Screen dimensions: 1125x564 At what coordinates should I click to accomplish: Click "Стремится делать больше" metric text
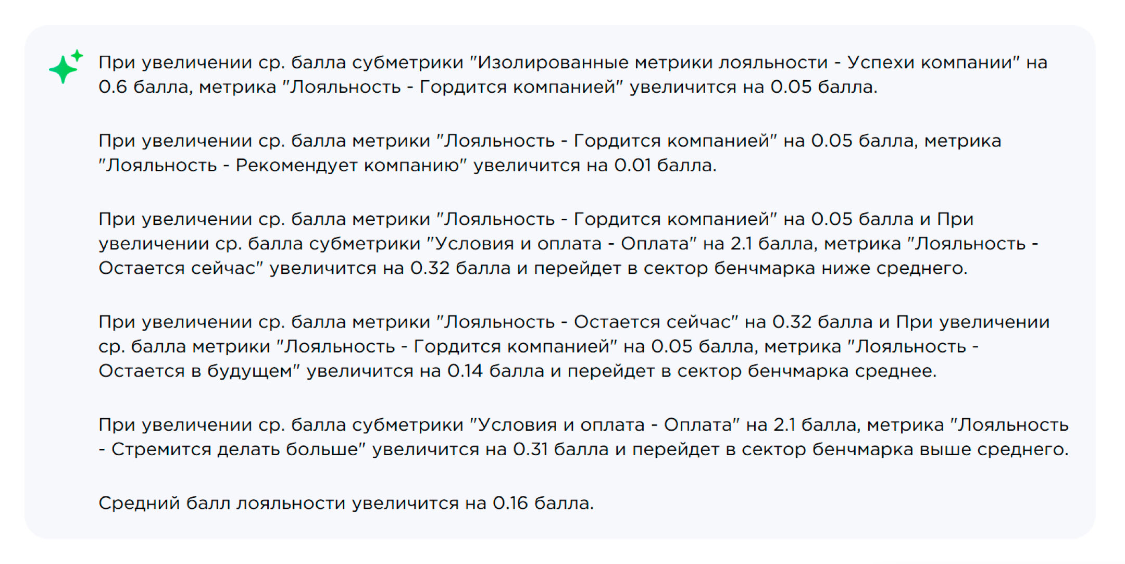click(x=235, y=449)
